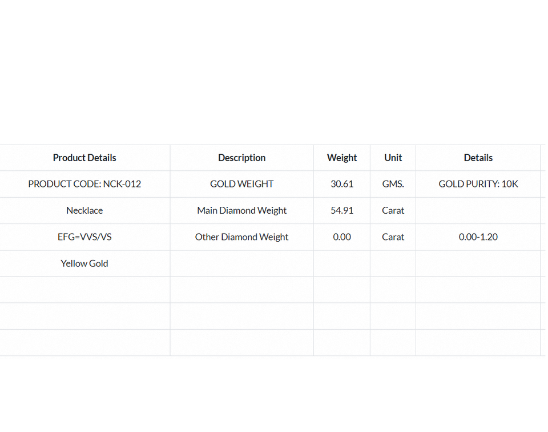Screen dimensions: 548x432
Task: Select the PRODUCT CODE: NCK-012 cell
Action: pos(84,184)
